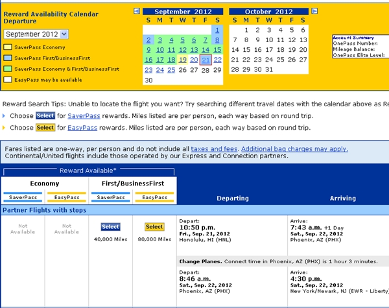The image size is (389, 308).
Task: Click the blue Select sample in tips
Action: (45, 115)
